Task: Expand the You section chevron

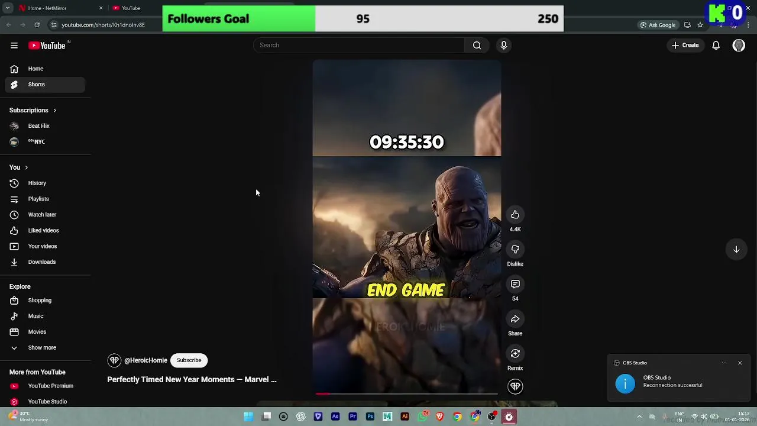Action: pyautogui.click(x=26, y=167)
